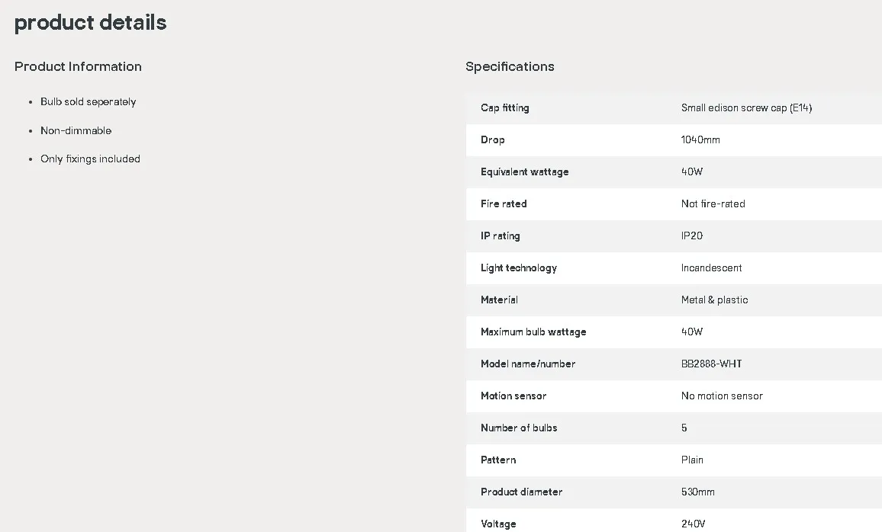Click the Light technology 'Incandescent' value
Viewport: 882px width, 532px height.
point(711,268)
